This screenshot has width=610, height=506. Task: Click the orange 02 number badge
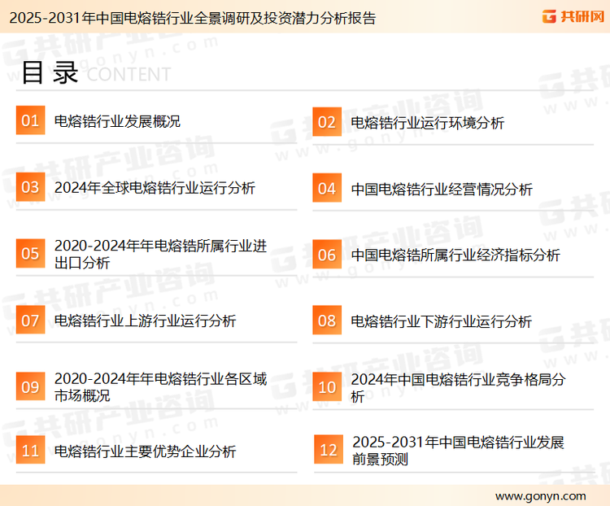coord(327,122)
